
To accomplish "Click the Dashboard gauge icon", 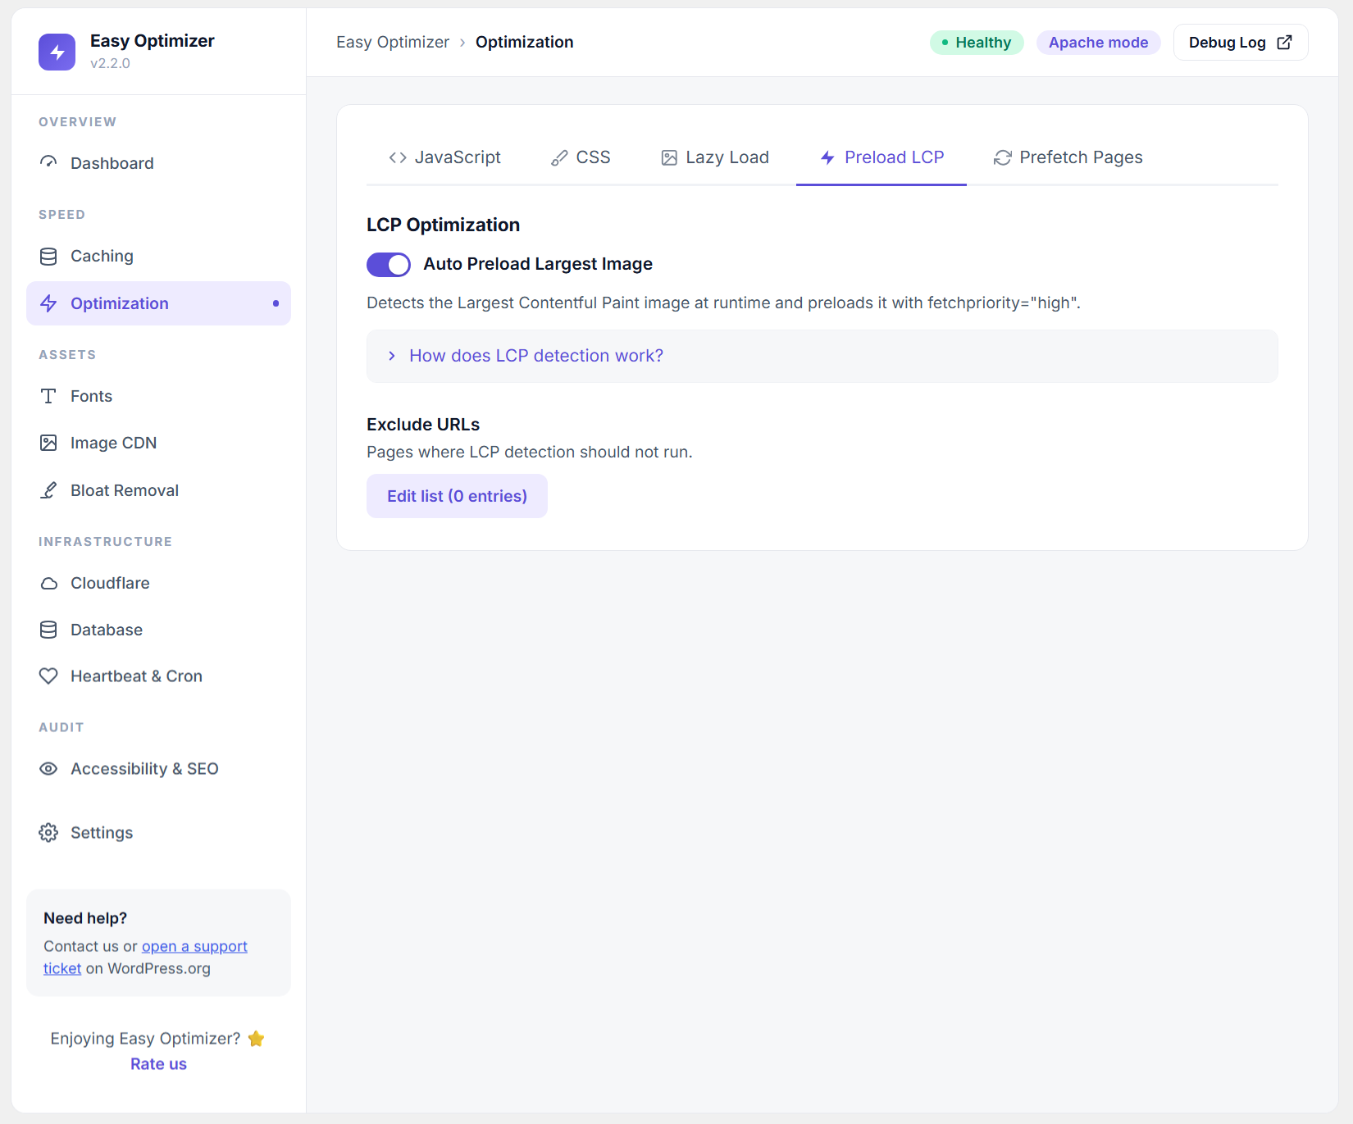I will click(48, 162).
